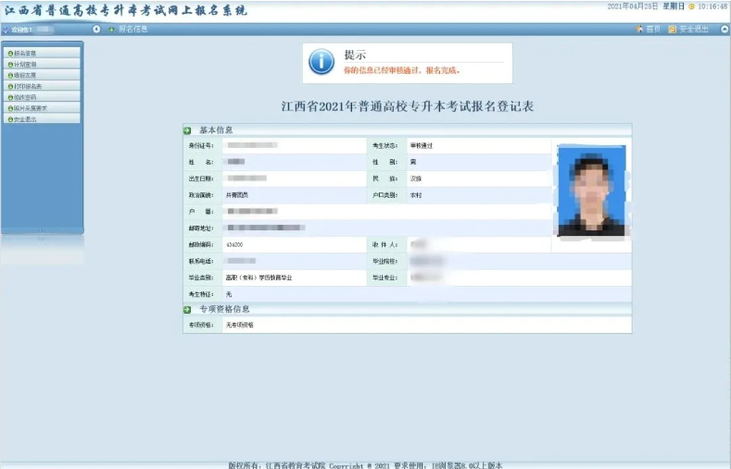731x469 pixels.
Task: Click the applicant photo thumbnail
Action: (590, 191)
